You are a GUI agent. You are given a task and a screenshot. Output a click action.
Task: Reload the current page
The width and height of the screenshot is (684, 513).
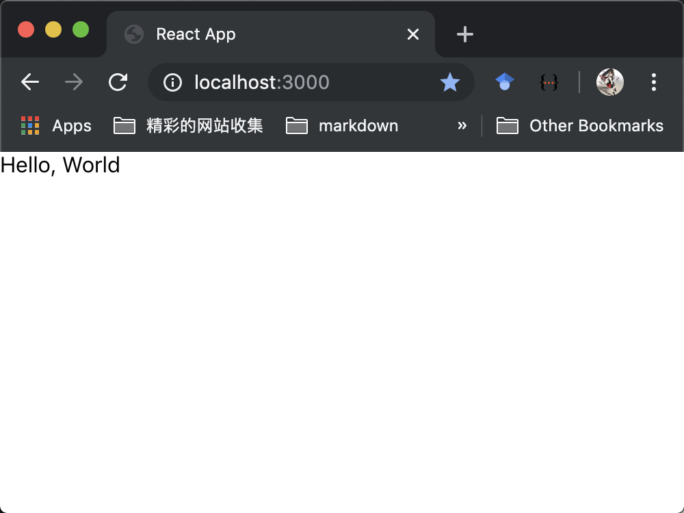(x=118, y=82)
